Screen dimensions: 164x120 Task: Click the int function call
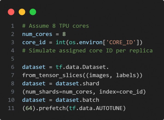click(x=61, y=42)
